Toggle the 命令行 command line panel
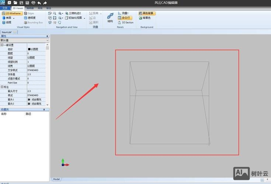 click(125, 18)
